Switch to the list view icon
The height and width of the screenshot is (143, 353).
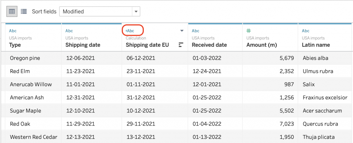pos(24,11)
